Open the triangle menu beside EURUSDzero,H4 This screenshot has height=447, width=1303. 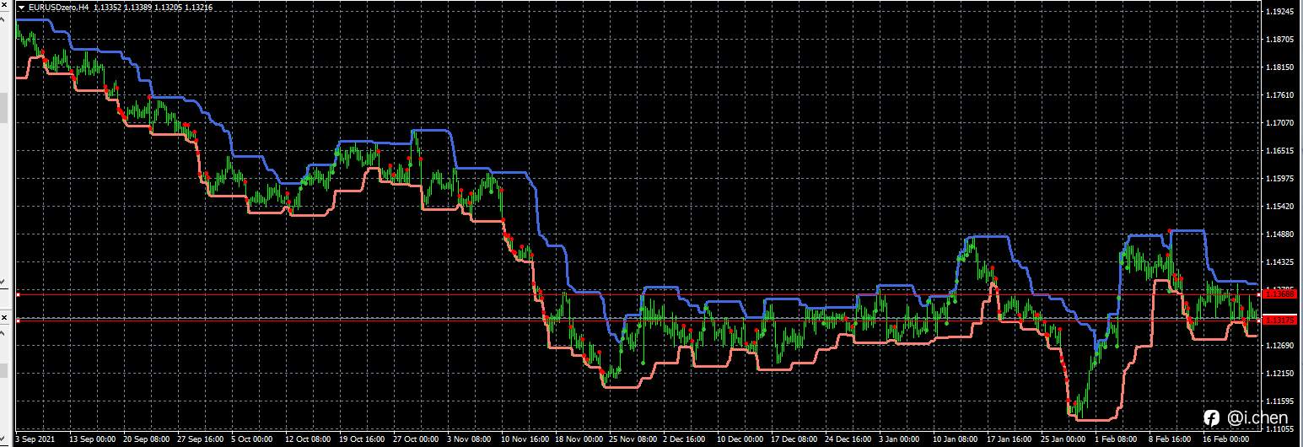[22, 8]
